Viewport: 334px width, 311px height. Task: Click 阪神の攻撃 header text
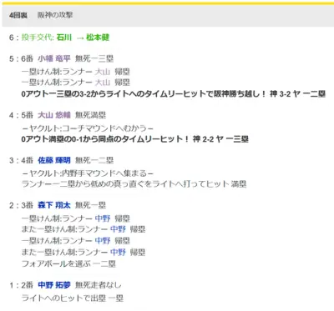tap(55, 15)
